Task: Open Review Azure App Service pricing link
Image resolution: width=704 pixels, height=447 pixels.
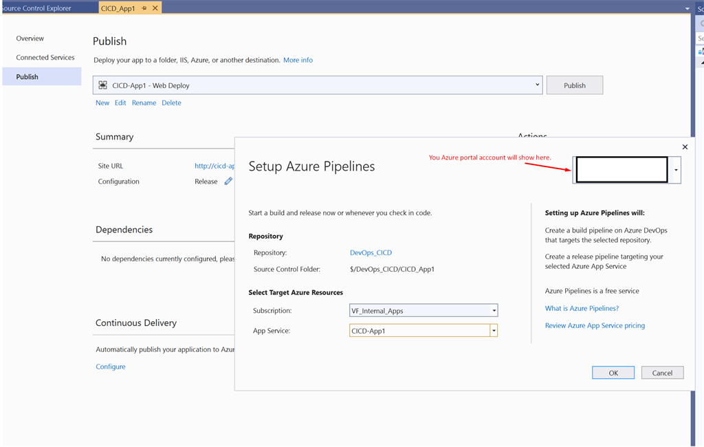Action: coord(595,325)
